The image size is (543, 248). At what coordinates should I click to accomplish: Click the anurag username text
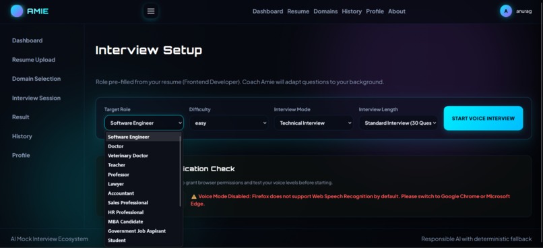pos(524,11)
